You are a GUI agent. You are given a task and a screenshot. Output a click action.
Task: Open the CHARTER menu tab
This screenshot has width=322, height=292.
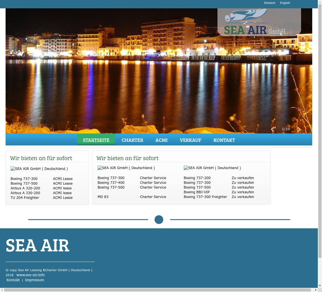[x=132, y=140]
